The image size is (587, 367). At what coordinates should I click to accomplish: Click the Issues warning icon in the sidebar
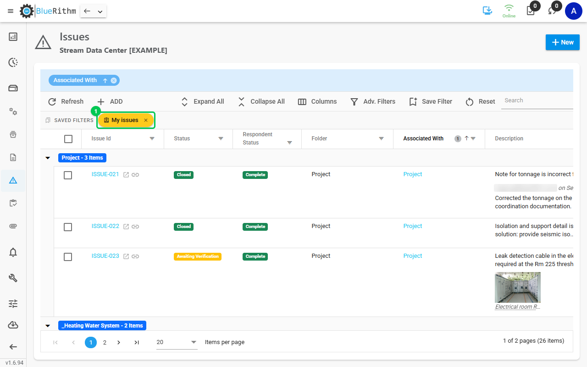coord(13,181)
